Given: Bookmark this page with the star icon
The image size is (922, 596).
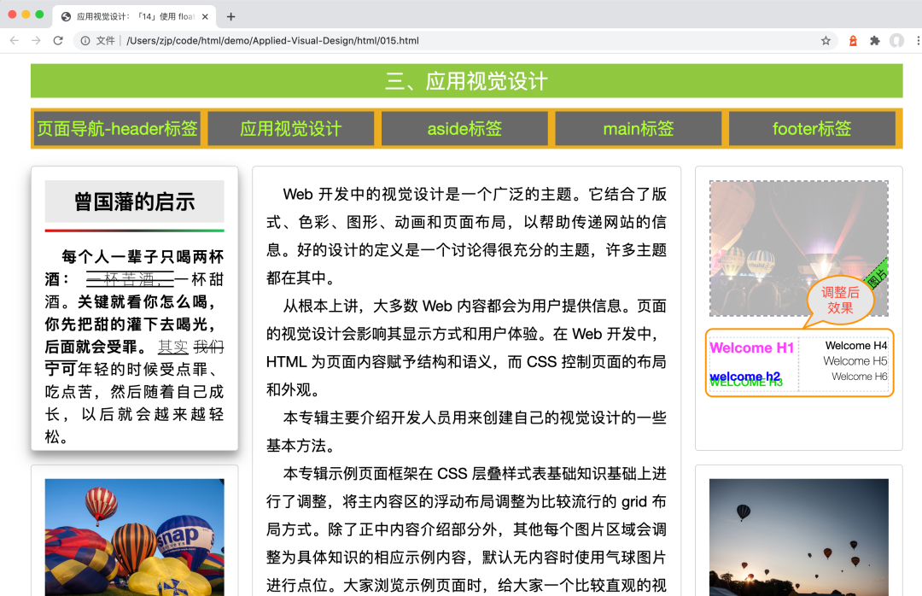Looking at the screenshot, I should click(826, 41).
